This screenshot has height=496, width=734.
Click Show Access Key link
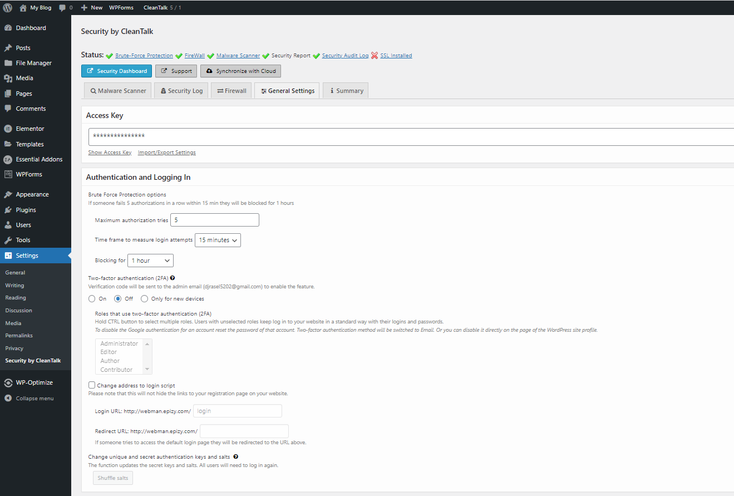110,153
